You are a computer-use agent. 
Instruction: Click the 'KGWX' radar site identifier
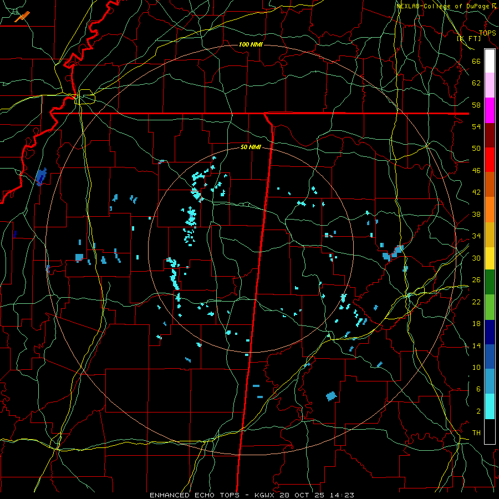click(x=266, y=495)
